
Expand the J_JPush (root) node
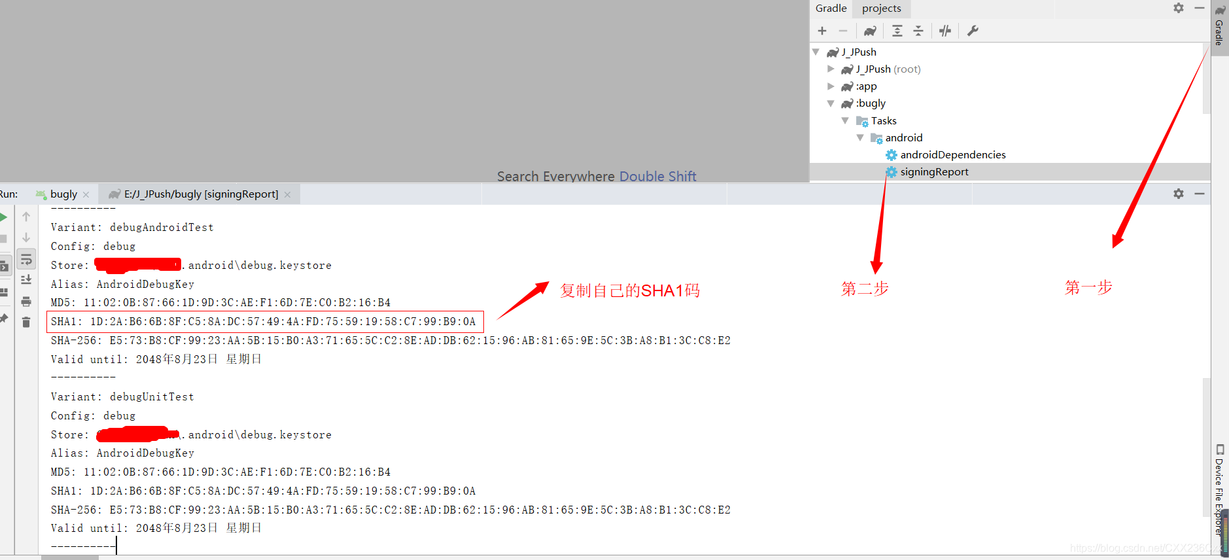pyautogui.click(x=831, y=69)
